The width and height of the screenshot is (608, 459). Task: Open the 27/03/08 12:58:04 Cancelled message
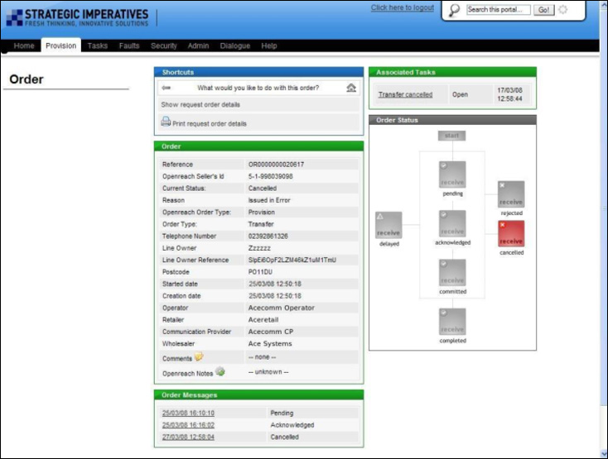[188, 437]
